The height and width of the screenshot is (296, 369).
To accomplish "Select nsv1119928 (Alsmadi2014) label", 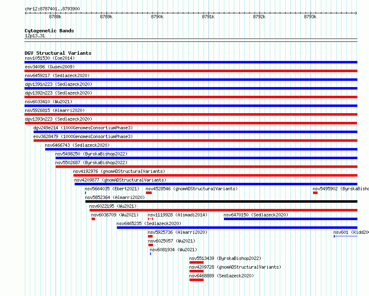I will (x=178, y=215).
